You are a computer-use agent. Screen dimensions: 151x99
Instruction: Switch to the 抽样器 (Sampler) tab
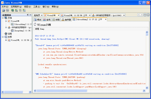coord(66,20)
